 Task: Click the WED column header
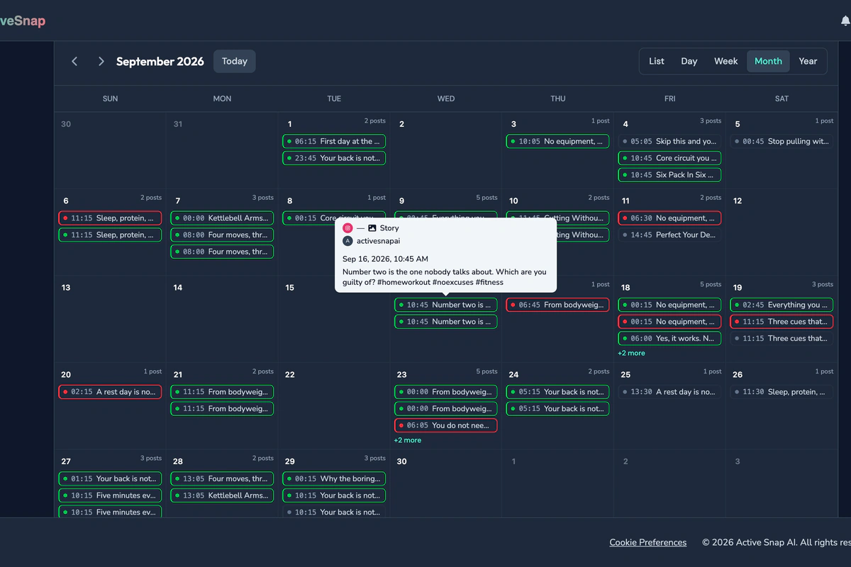(446, 99)
